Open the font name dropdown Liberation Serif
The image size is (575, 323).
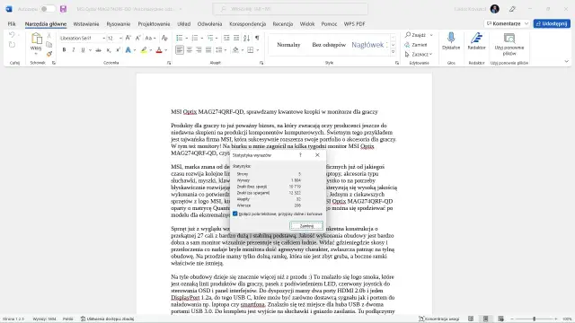[x=104, y=38]
